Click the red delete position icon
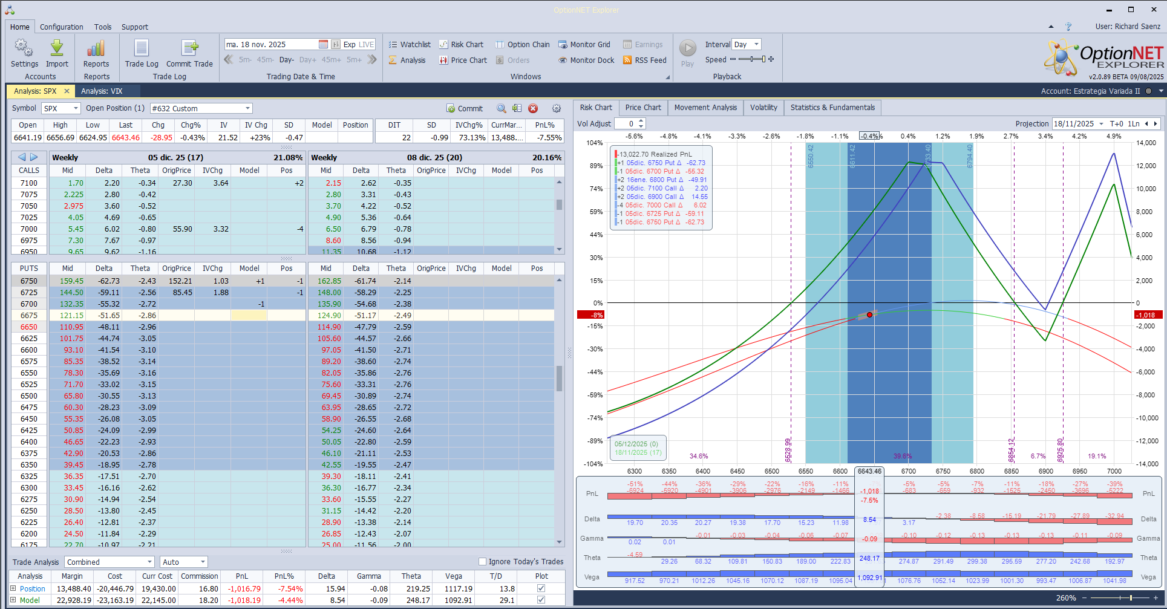The width and height of the screenshot is (1167, 609). click(x=533, y=109)
